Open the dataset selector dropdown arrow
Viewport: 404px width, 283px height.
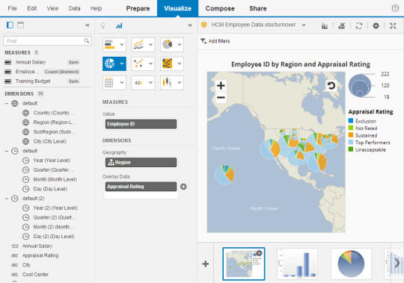[x=304, y=25]
